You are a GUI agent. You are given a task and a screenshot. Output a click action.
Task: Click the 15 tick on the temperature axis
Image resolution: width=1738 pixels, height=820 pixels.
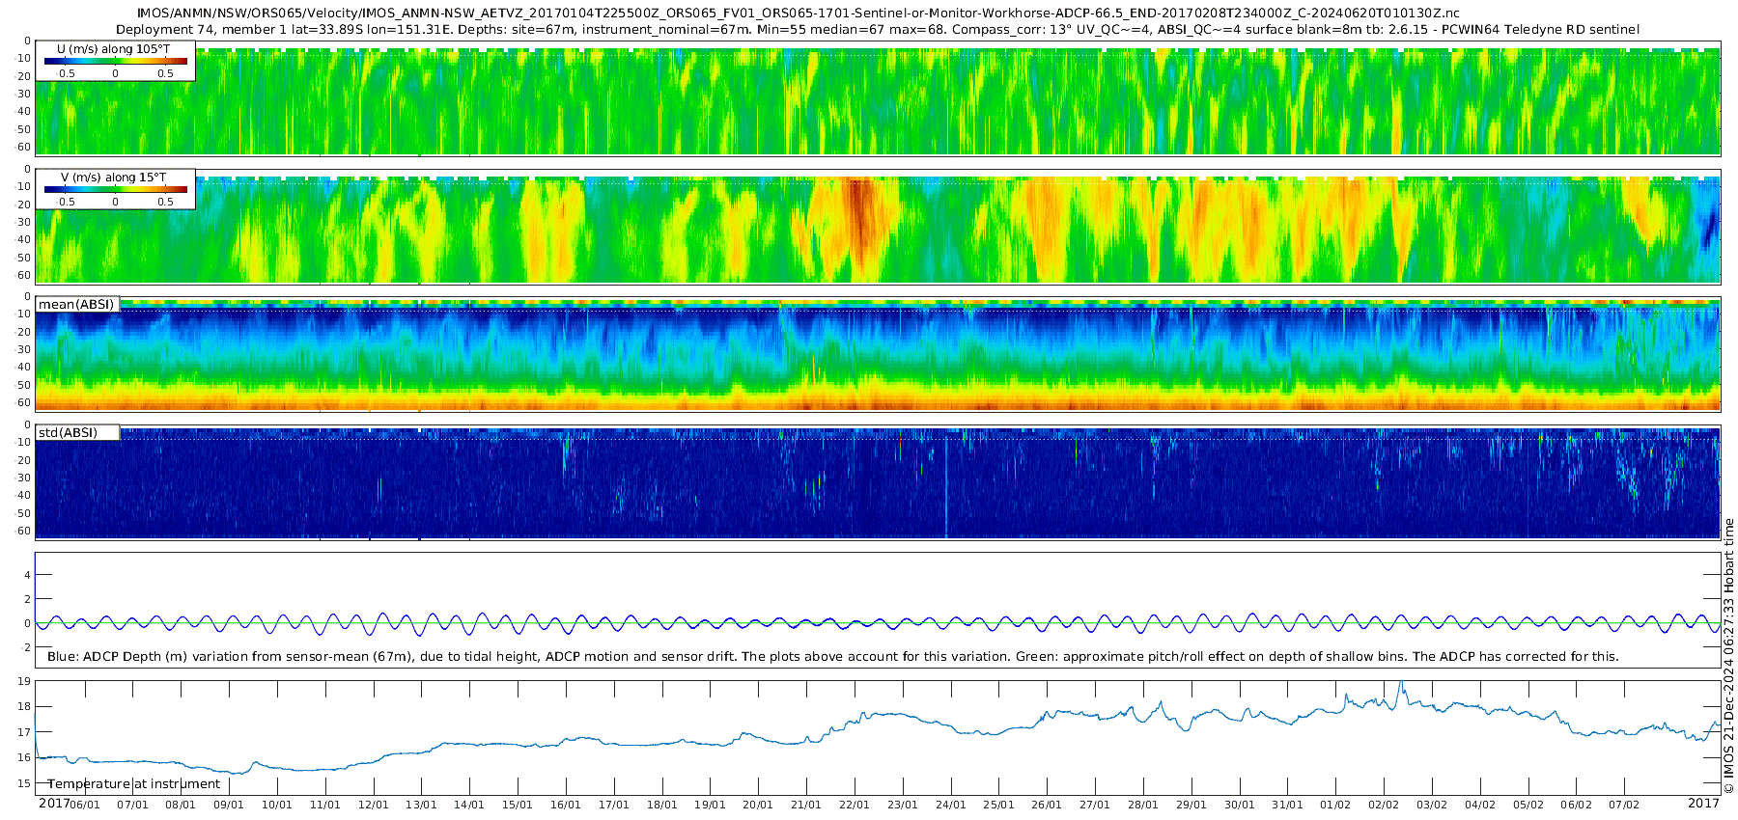click(x=24, y=783)
